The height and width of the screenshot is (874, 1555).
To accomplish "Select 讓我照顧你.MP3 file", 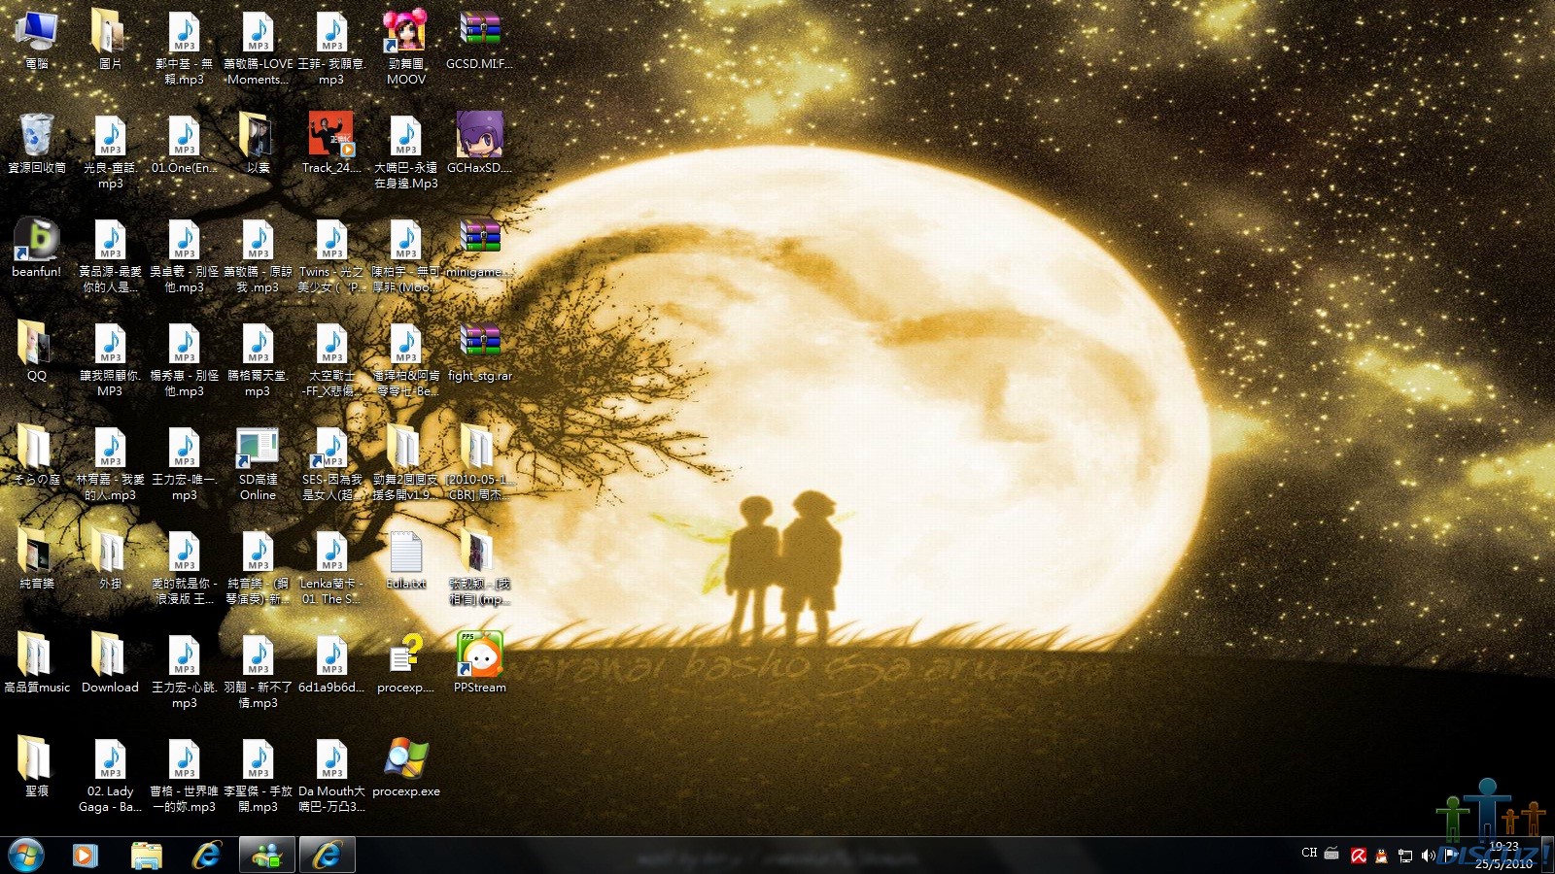I will click(111, 360).
